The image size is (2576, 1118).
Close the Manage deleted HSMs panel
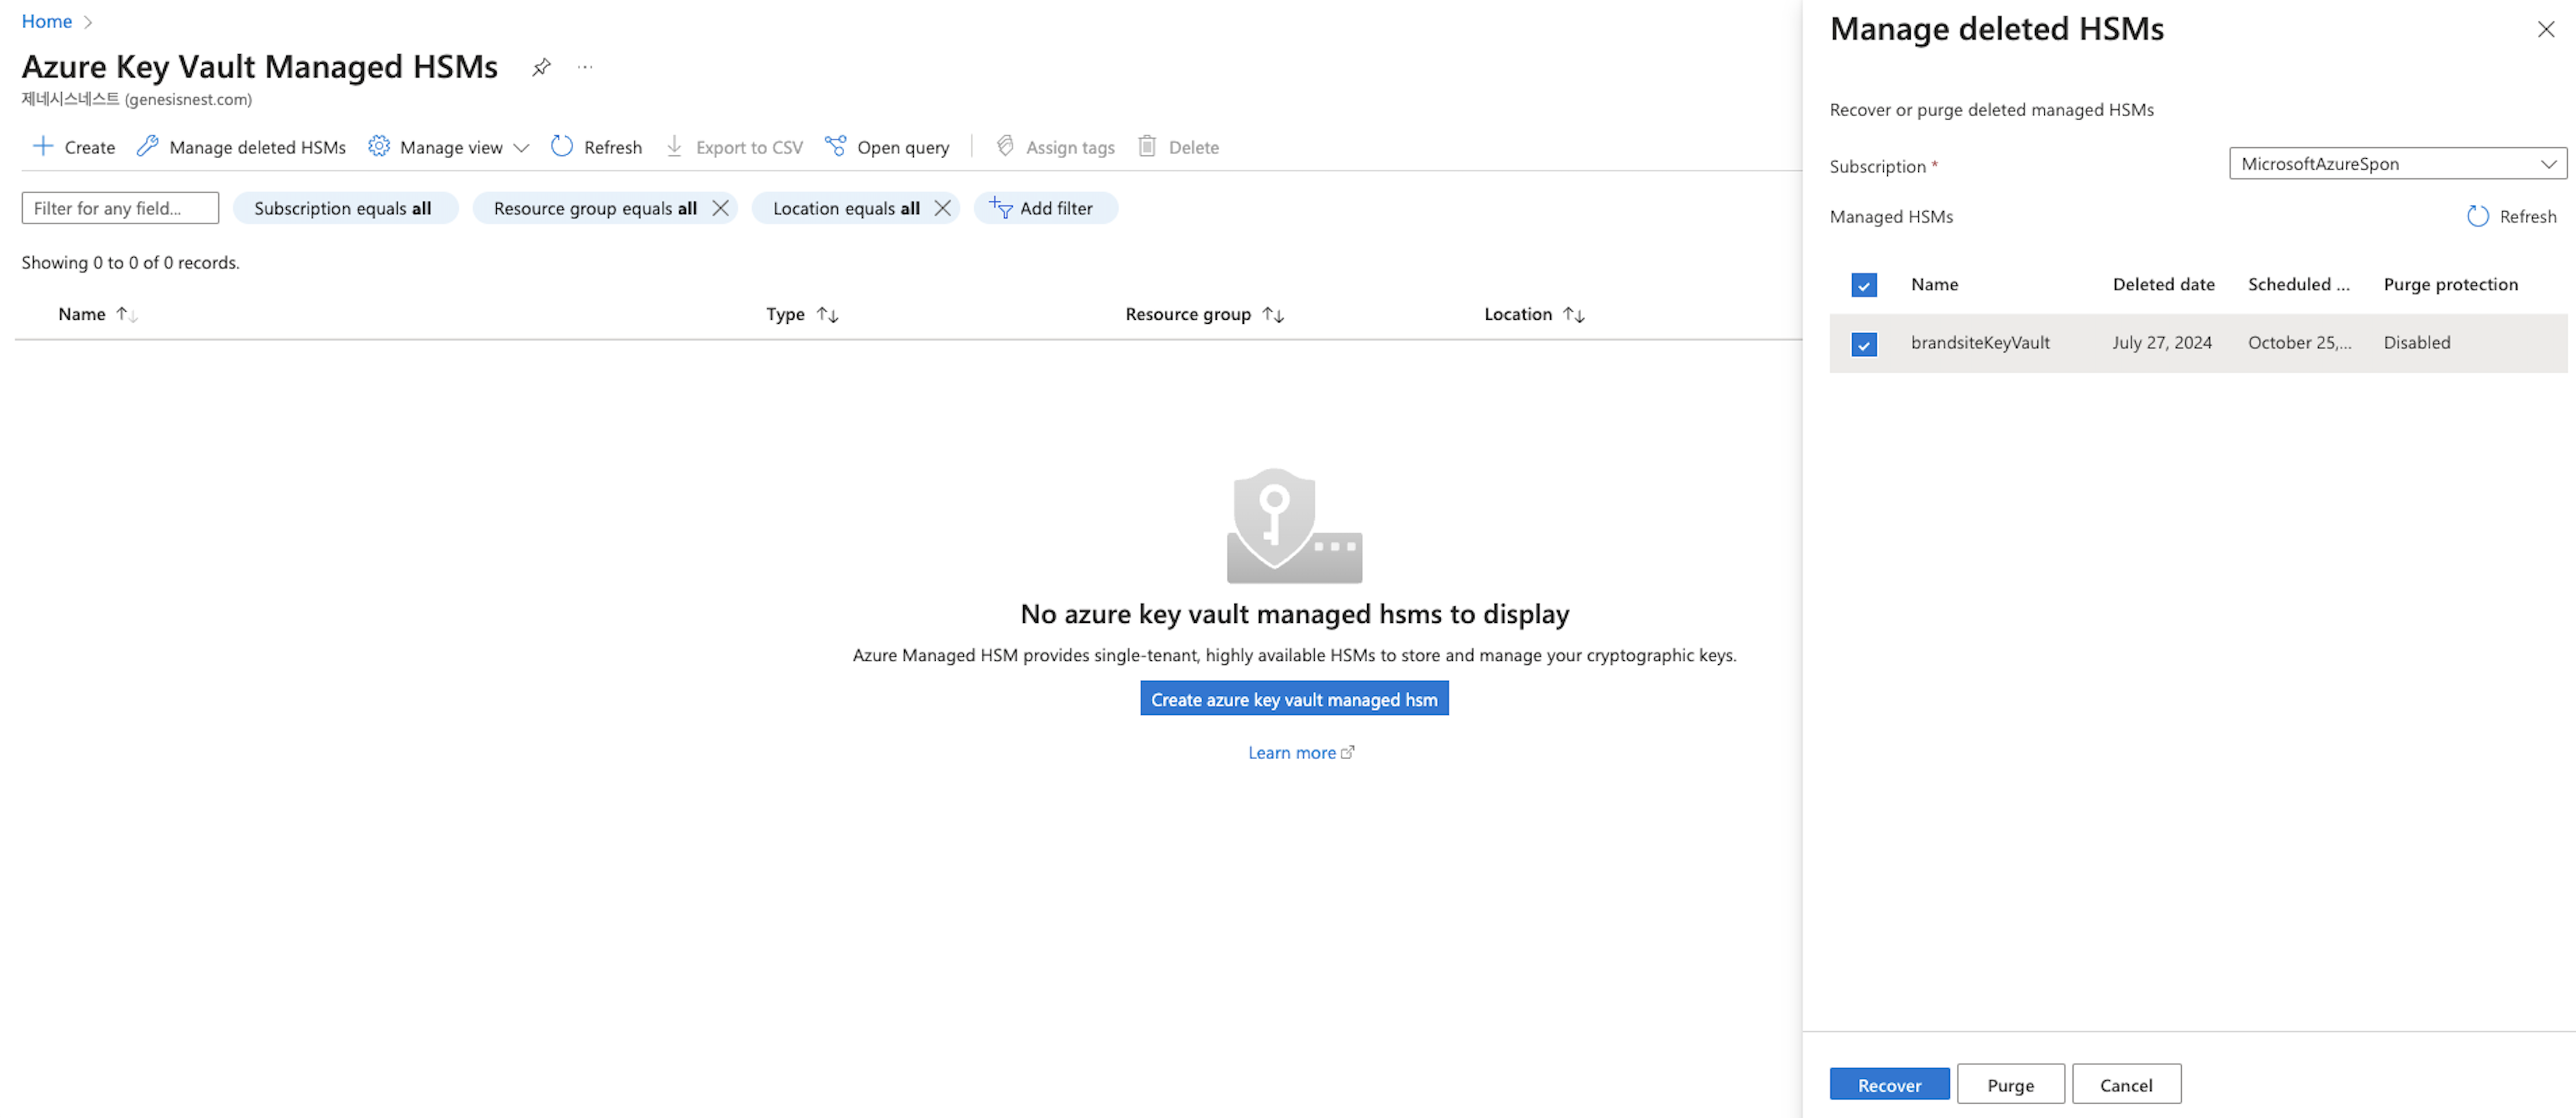pos(2546,29)
